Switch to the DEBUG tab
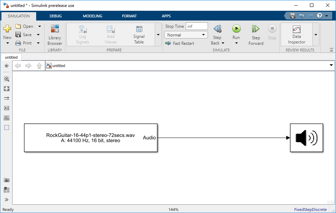This screenshot has width=336, height=213. [x=56, y=16]
